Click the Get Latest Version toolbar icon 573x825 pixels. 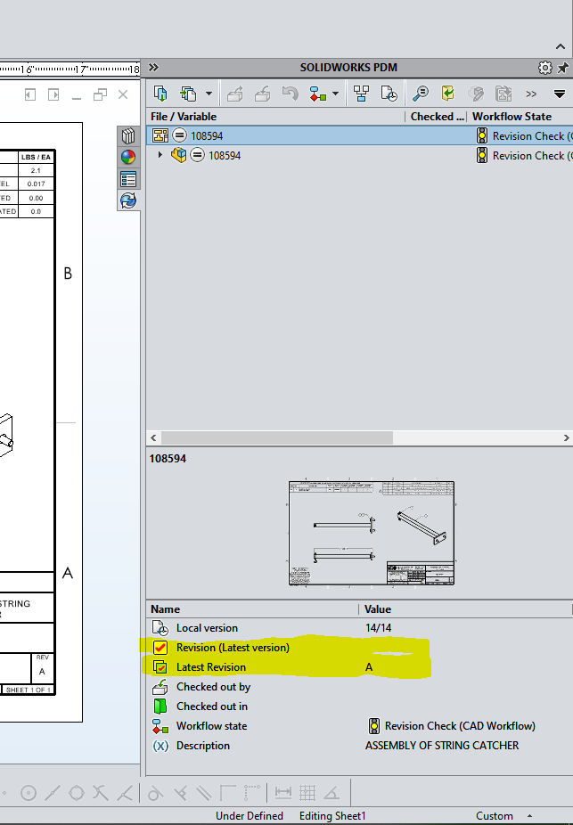tap(161, 93)
